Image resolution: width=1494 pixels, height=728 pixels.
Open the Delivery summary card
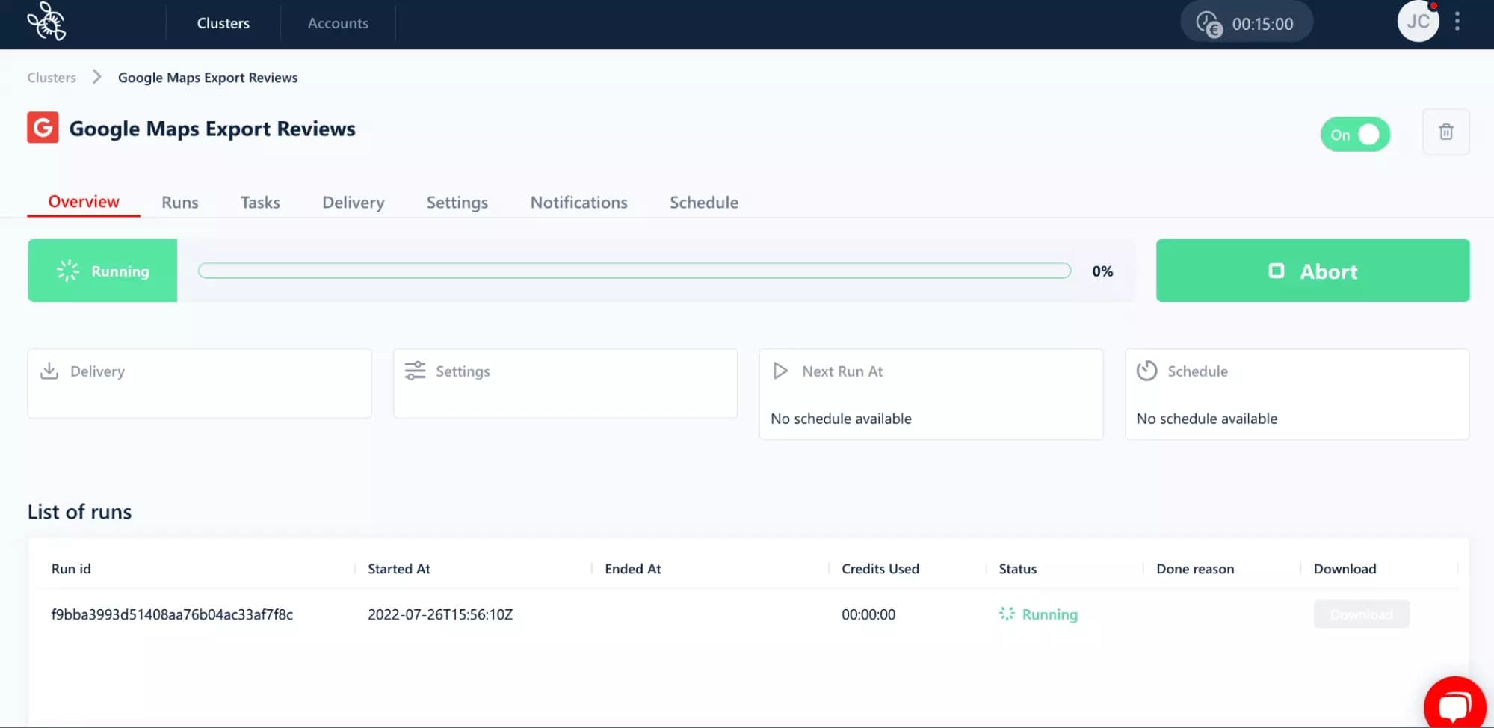tap(200, 383)
